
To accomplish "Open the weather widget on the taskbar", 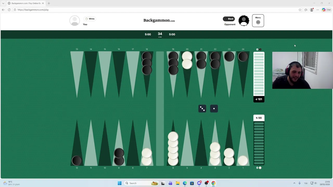I will [11, 183].
